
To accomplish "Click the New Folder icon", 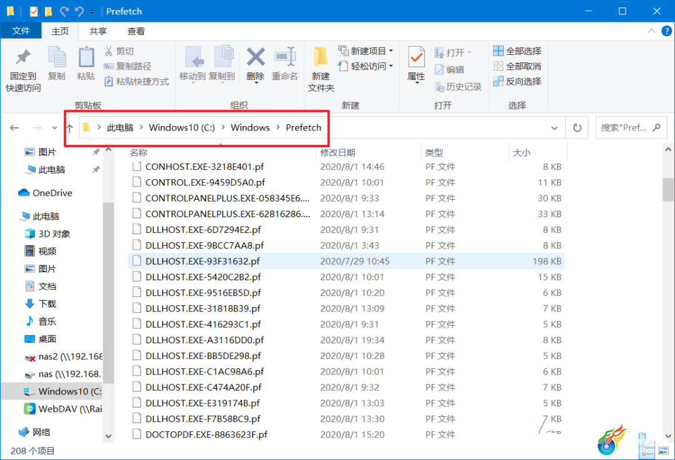I will click(x=321, y=57).
